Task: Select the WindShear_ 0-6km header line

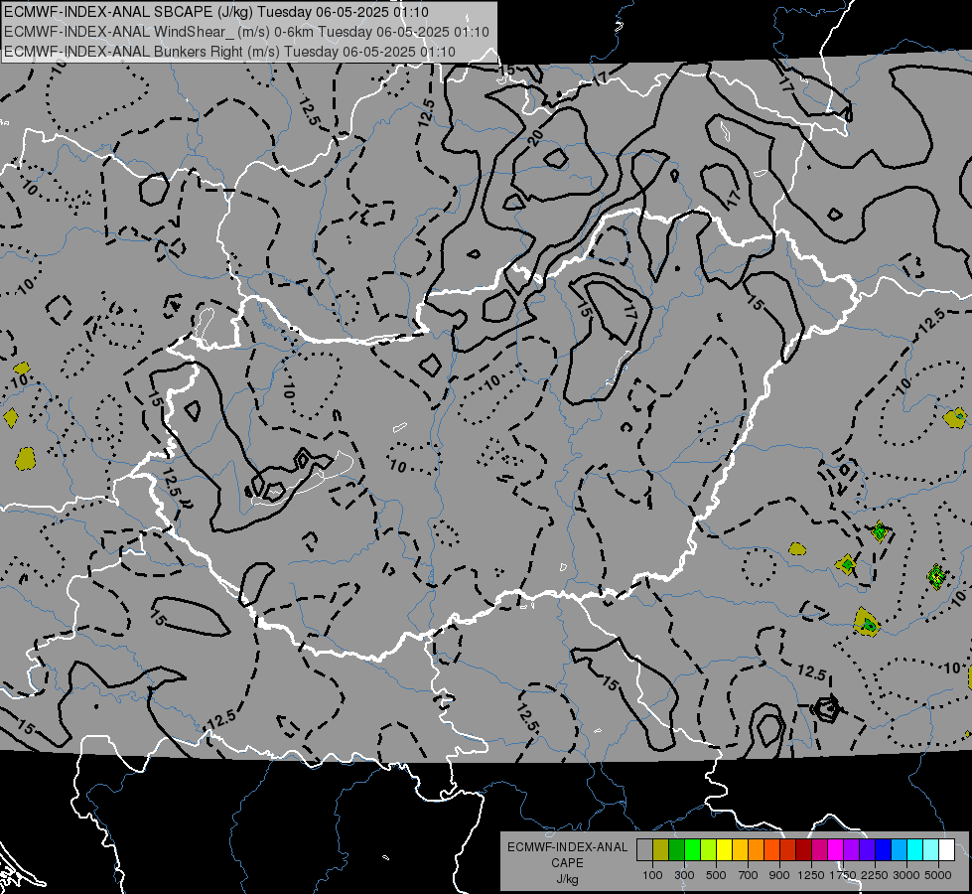Action: [246, 32]
